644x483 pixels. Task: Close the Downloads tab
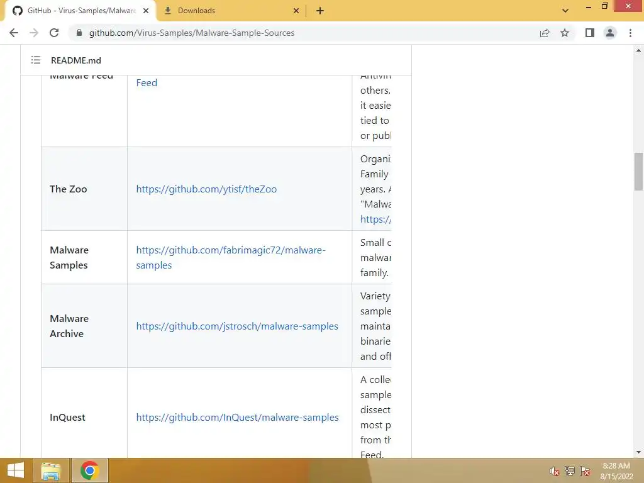(x=296, y=11)
